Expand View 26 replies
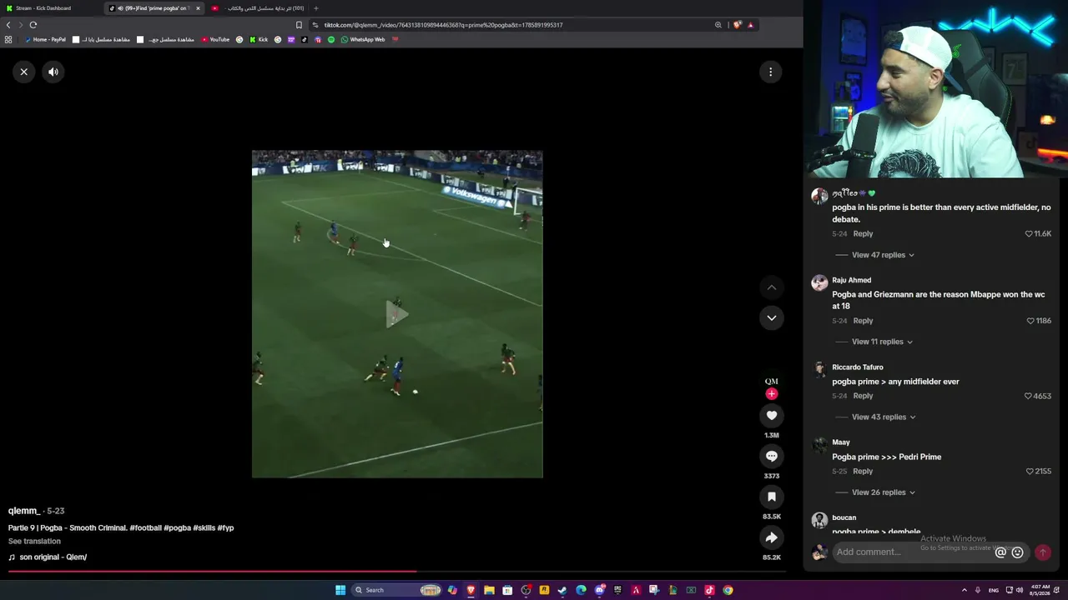Image resolution: width=1068 pixels, height=600 pixels. 883,492
